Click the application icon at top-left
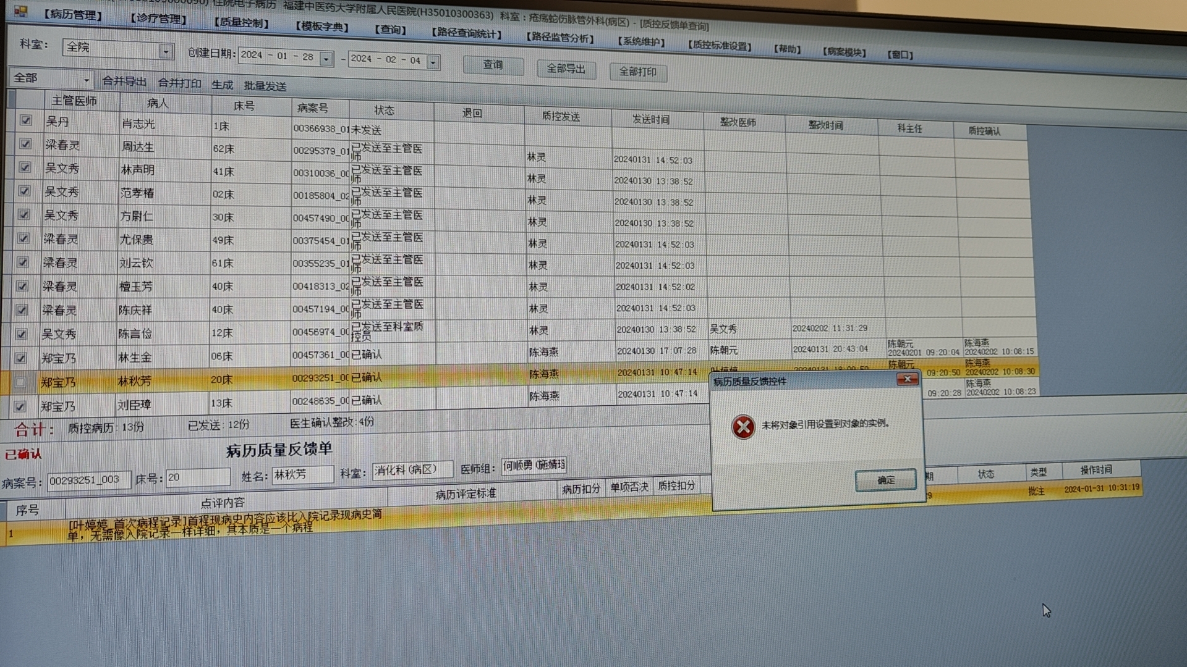 point(20,11)
